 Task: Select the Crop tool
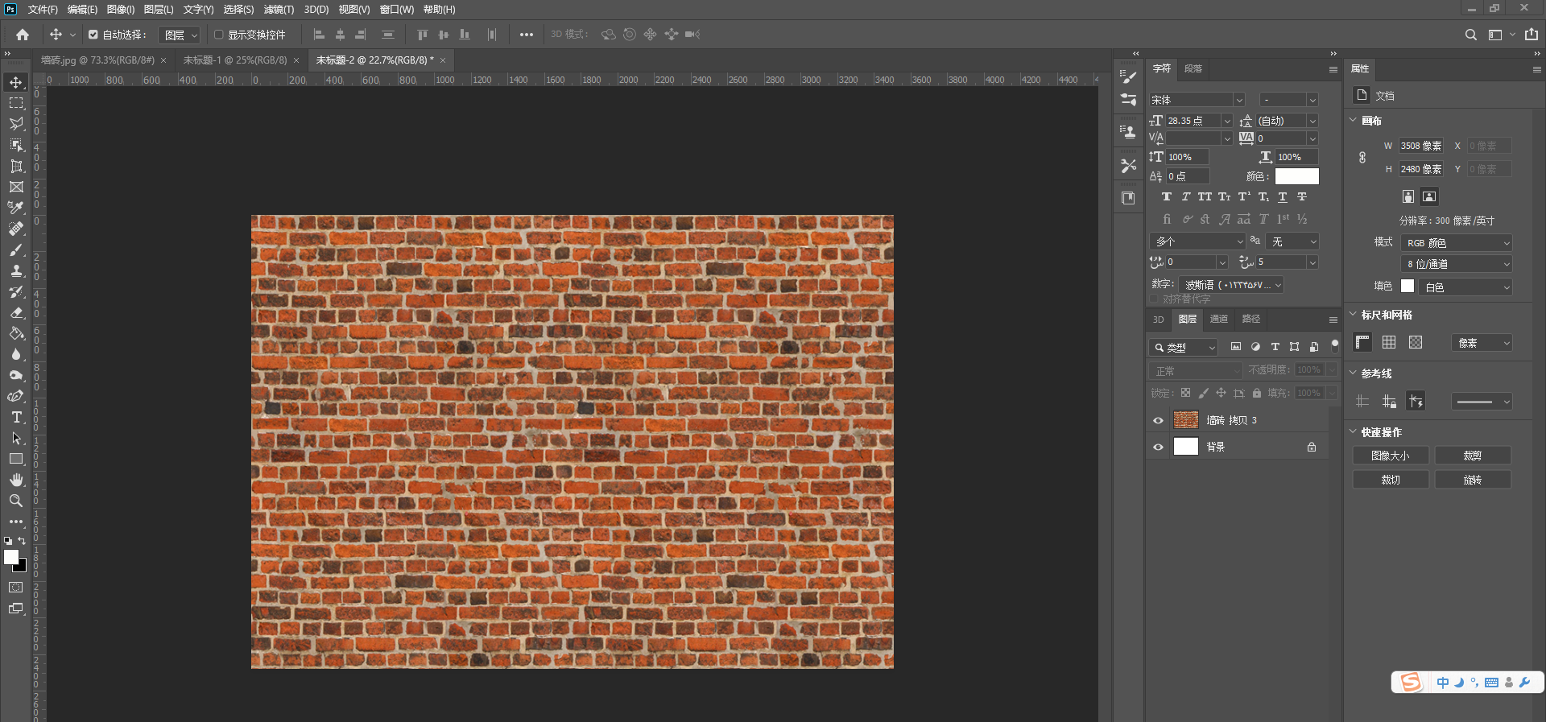16,166
